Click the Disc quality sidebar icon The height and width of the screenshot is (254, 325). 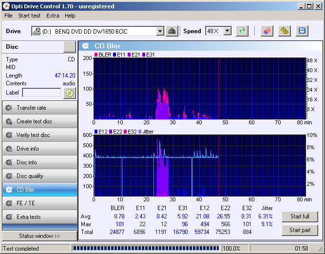coord(9,176)
